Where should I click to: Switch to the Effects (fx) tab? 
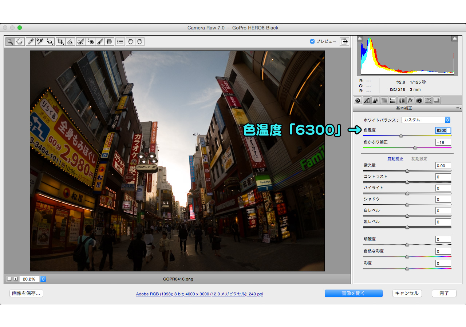click(410, 100)
